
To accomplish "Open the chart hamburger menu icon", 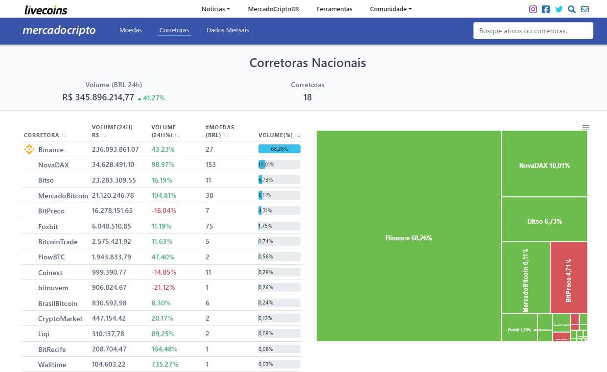I will click(x=586, y=127).
